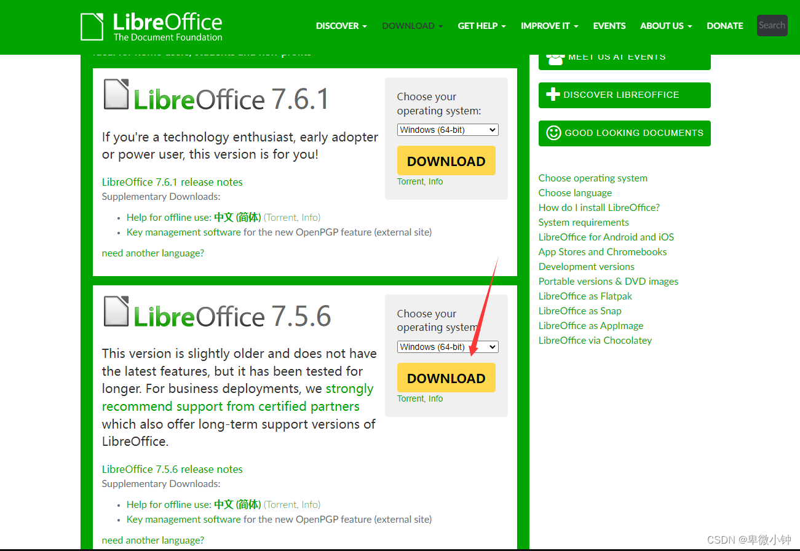Click the Choose operating system sidebar link
Image resolution: width=800 pixels, height=551 pixels.
[x=593, y=178]
